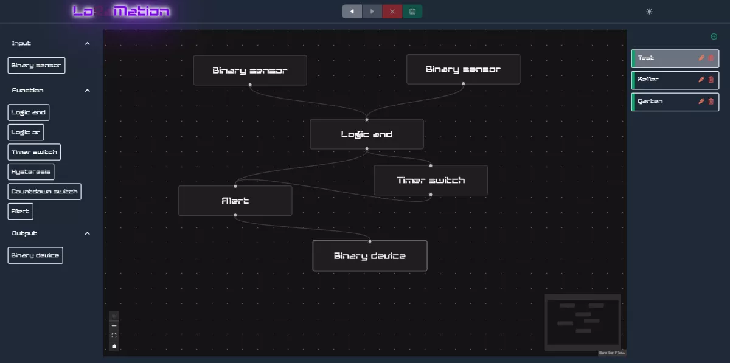Fit the flow to view
This screenshot has width=730, height=363.
pos(114,335)
